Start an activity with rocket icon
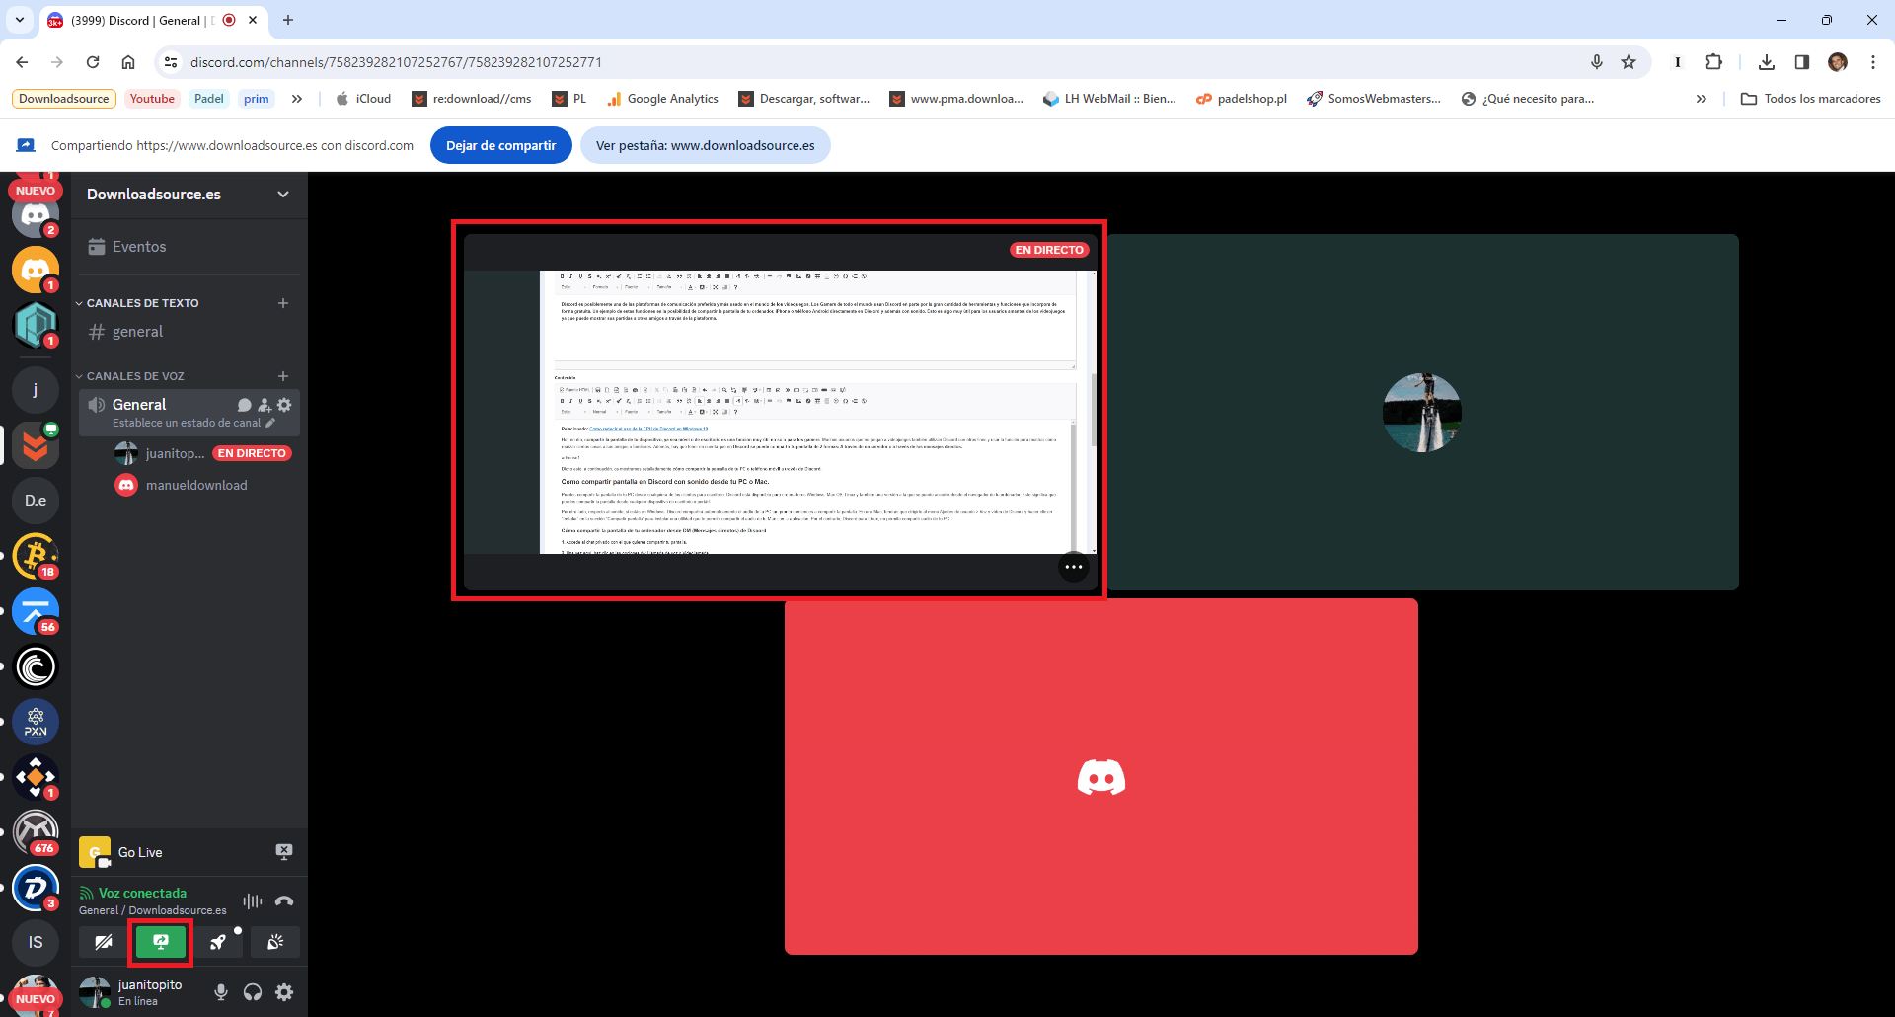Screen dimensions: 1895x1017 (x=218, y=942)
